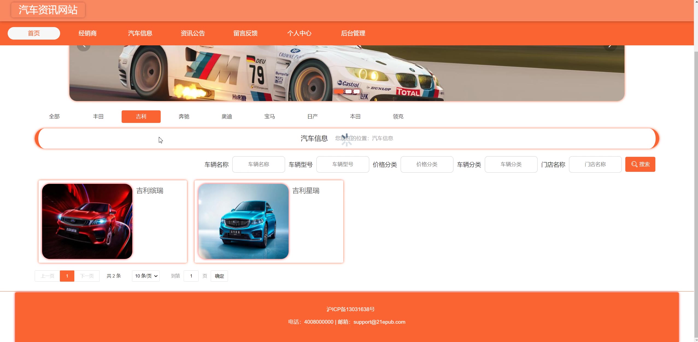
Task: Click the orange 搜索 search button
Action: click(x=640, y=164)
